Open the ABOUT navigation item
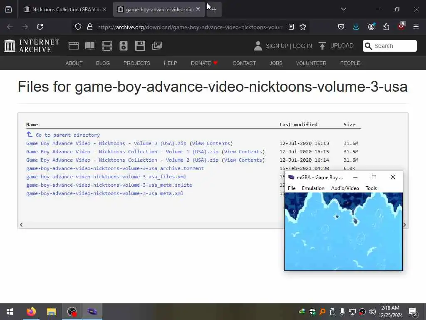The height and width of the screenshot is (320, 426). click(74, 63)
